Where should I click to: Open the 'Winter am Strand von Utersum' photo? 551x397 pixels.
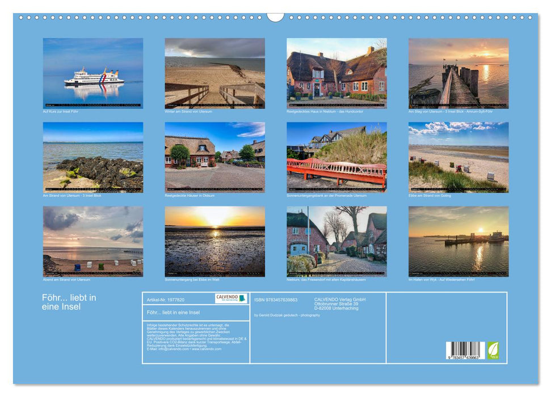point(214,73)
